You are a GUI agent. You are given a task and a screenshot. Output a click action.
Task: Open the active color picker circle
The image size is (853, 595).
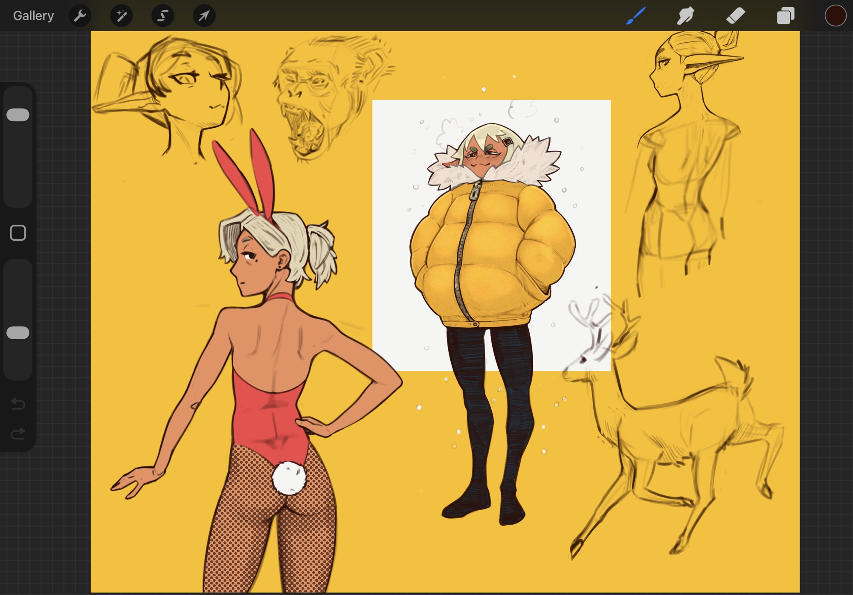click(x=835, y=16)
